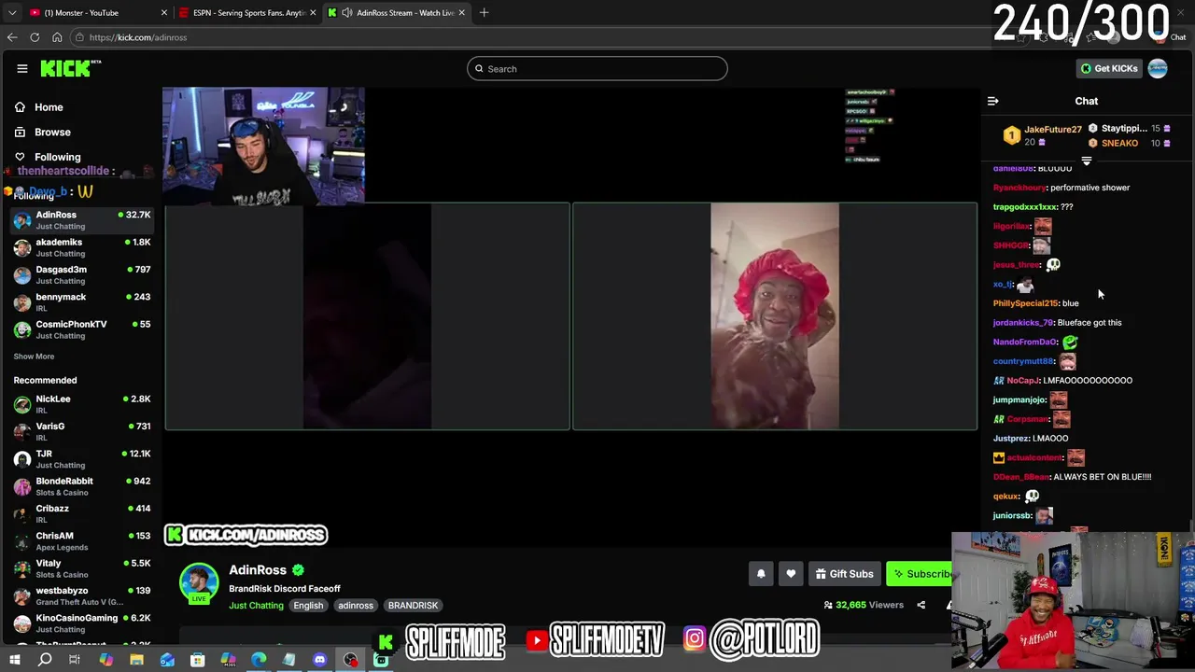1195x672 pixels.
Task: Open ChrisAM Apex Legends channel
Action: pos(82,541)
